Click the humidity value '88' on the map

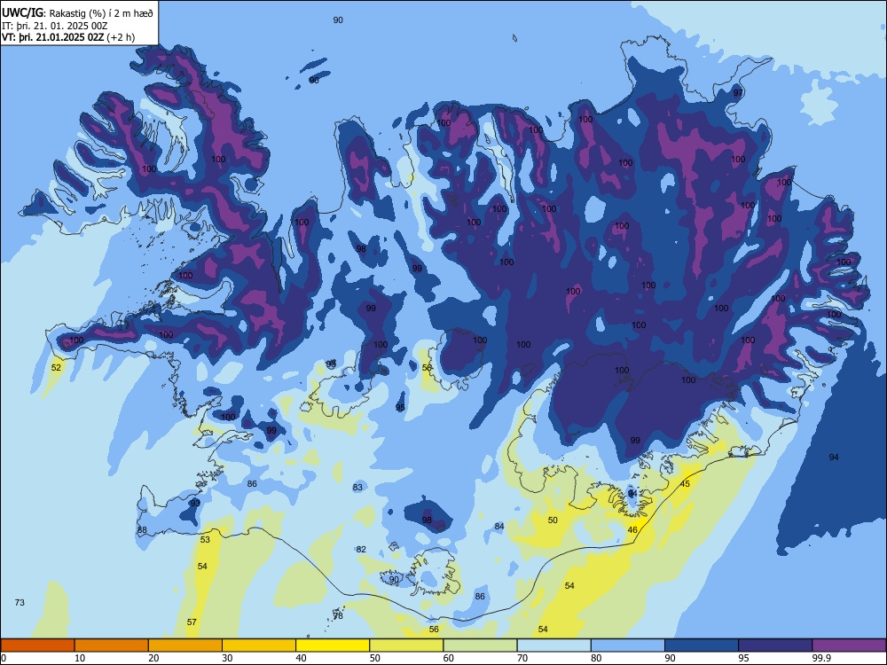[x=142, y=530]
